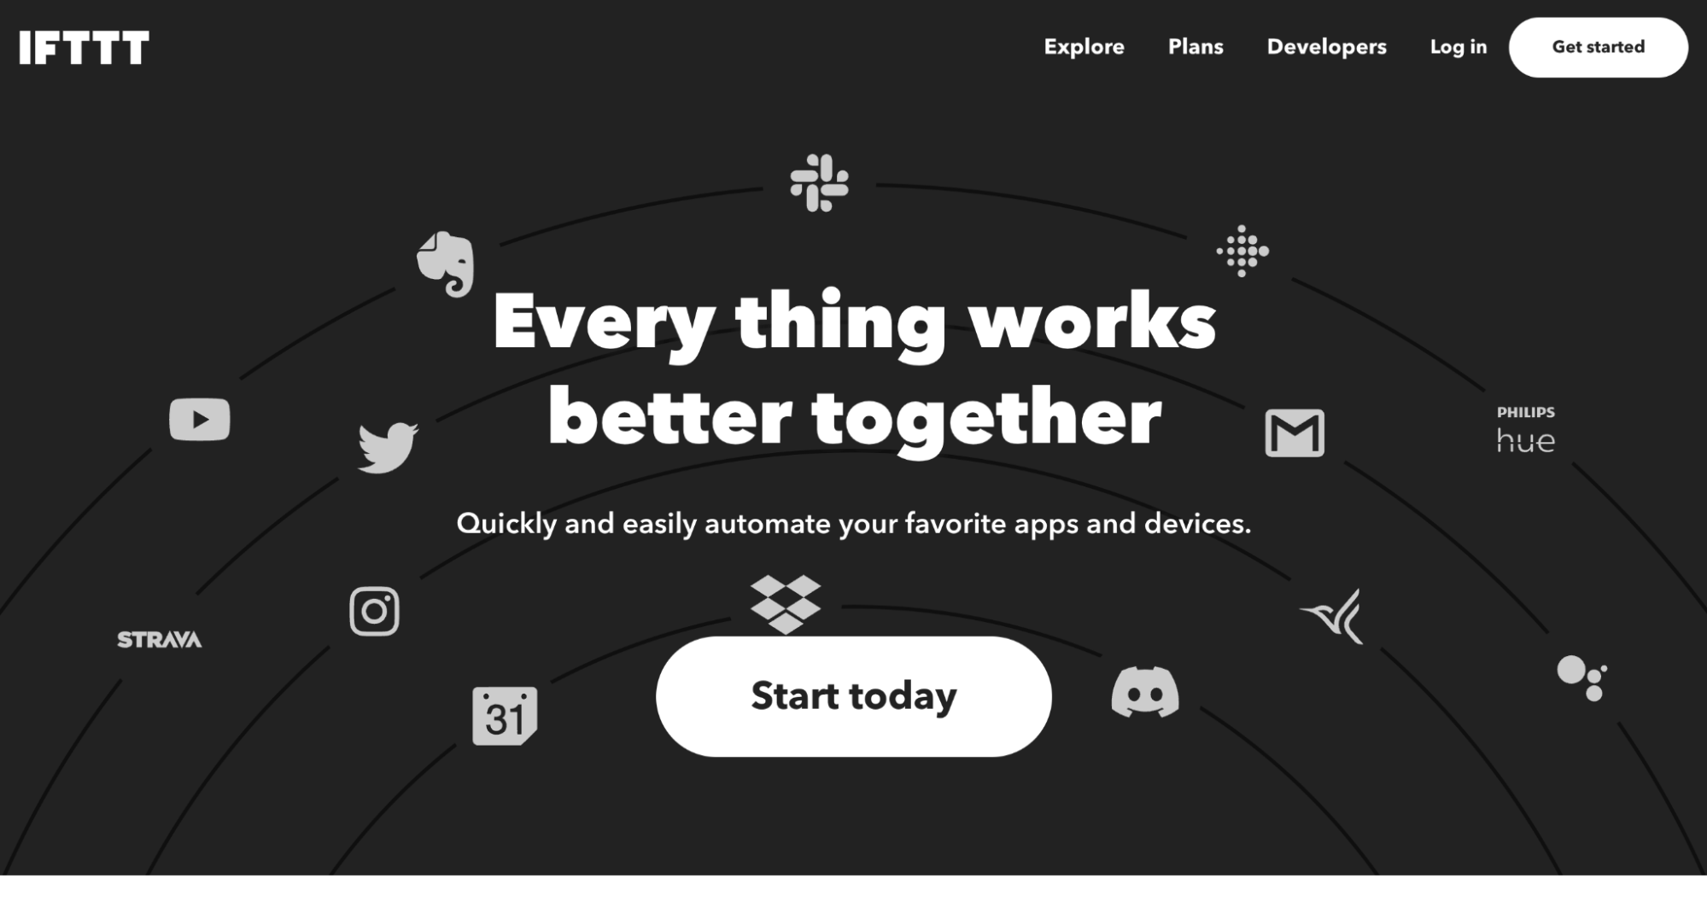Click the Instagram icon
Image resolution: width=1707 pixels, height=924 pixels.
tap(373, 611)
